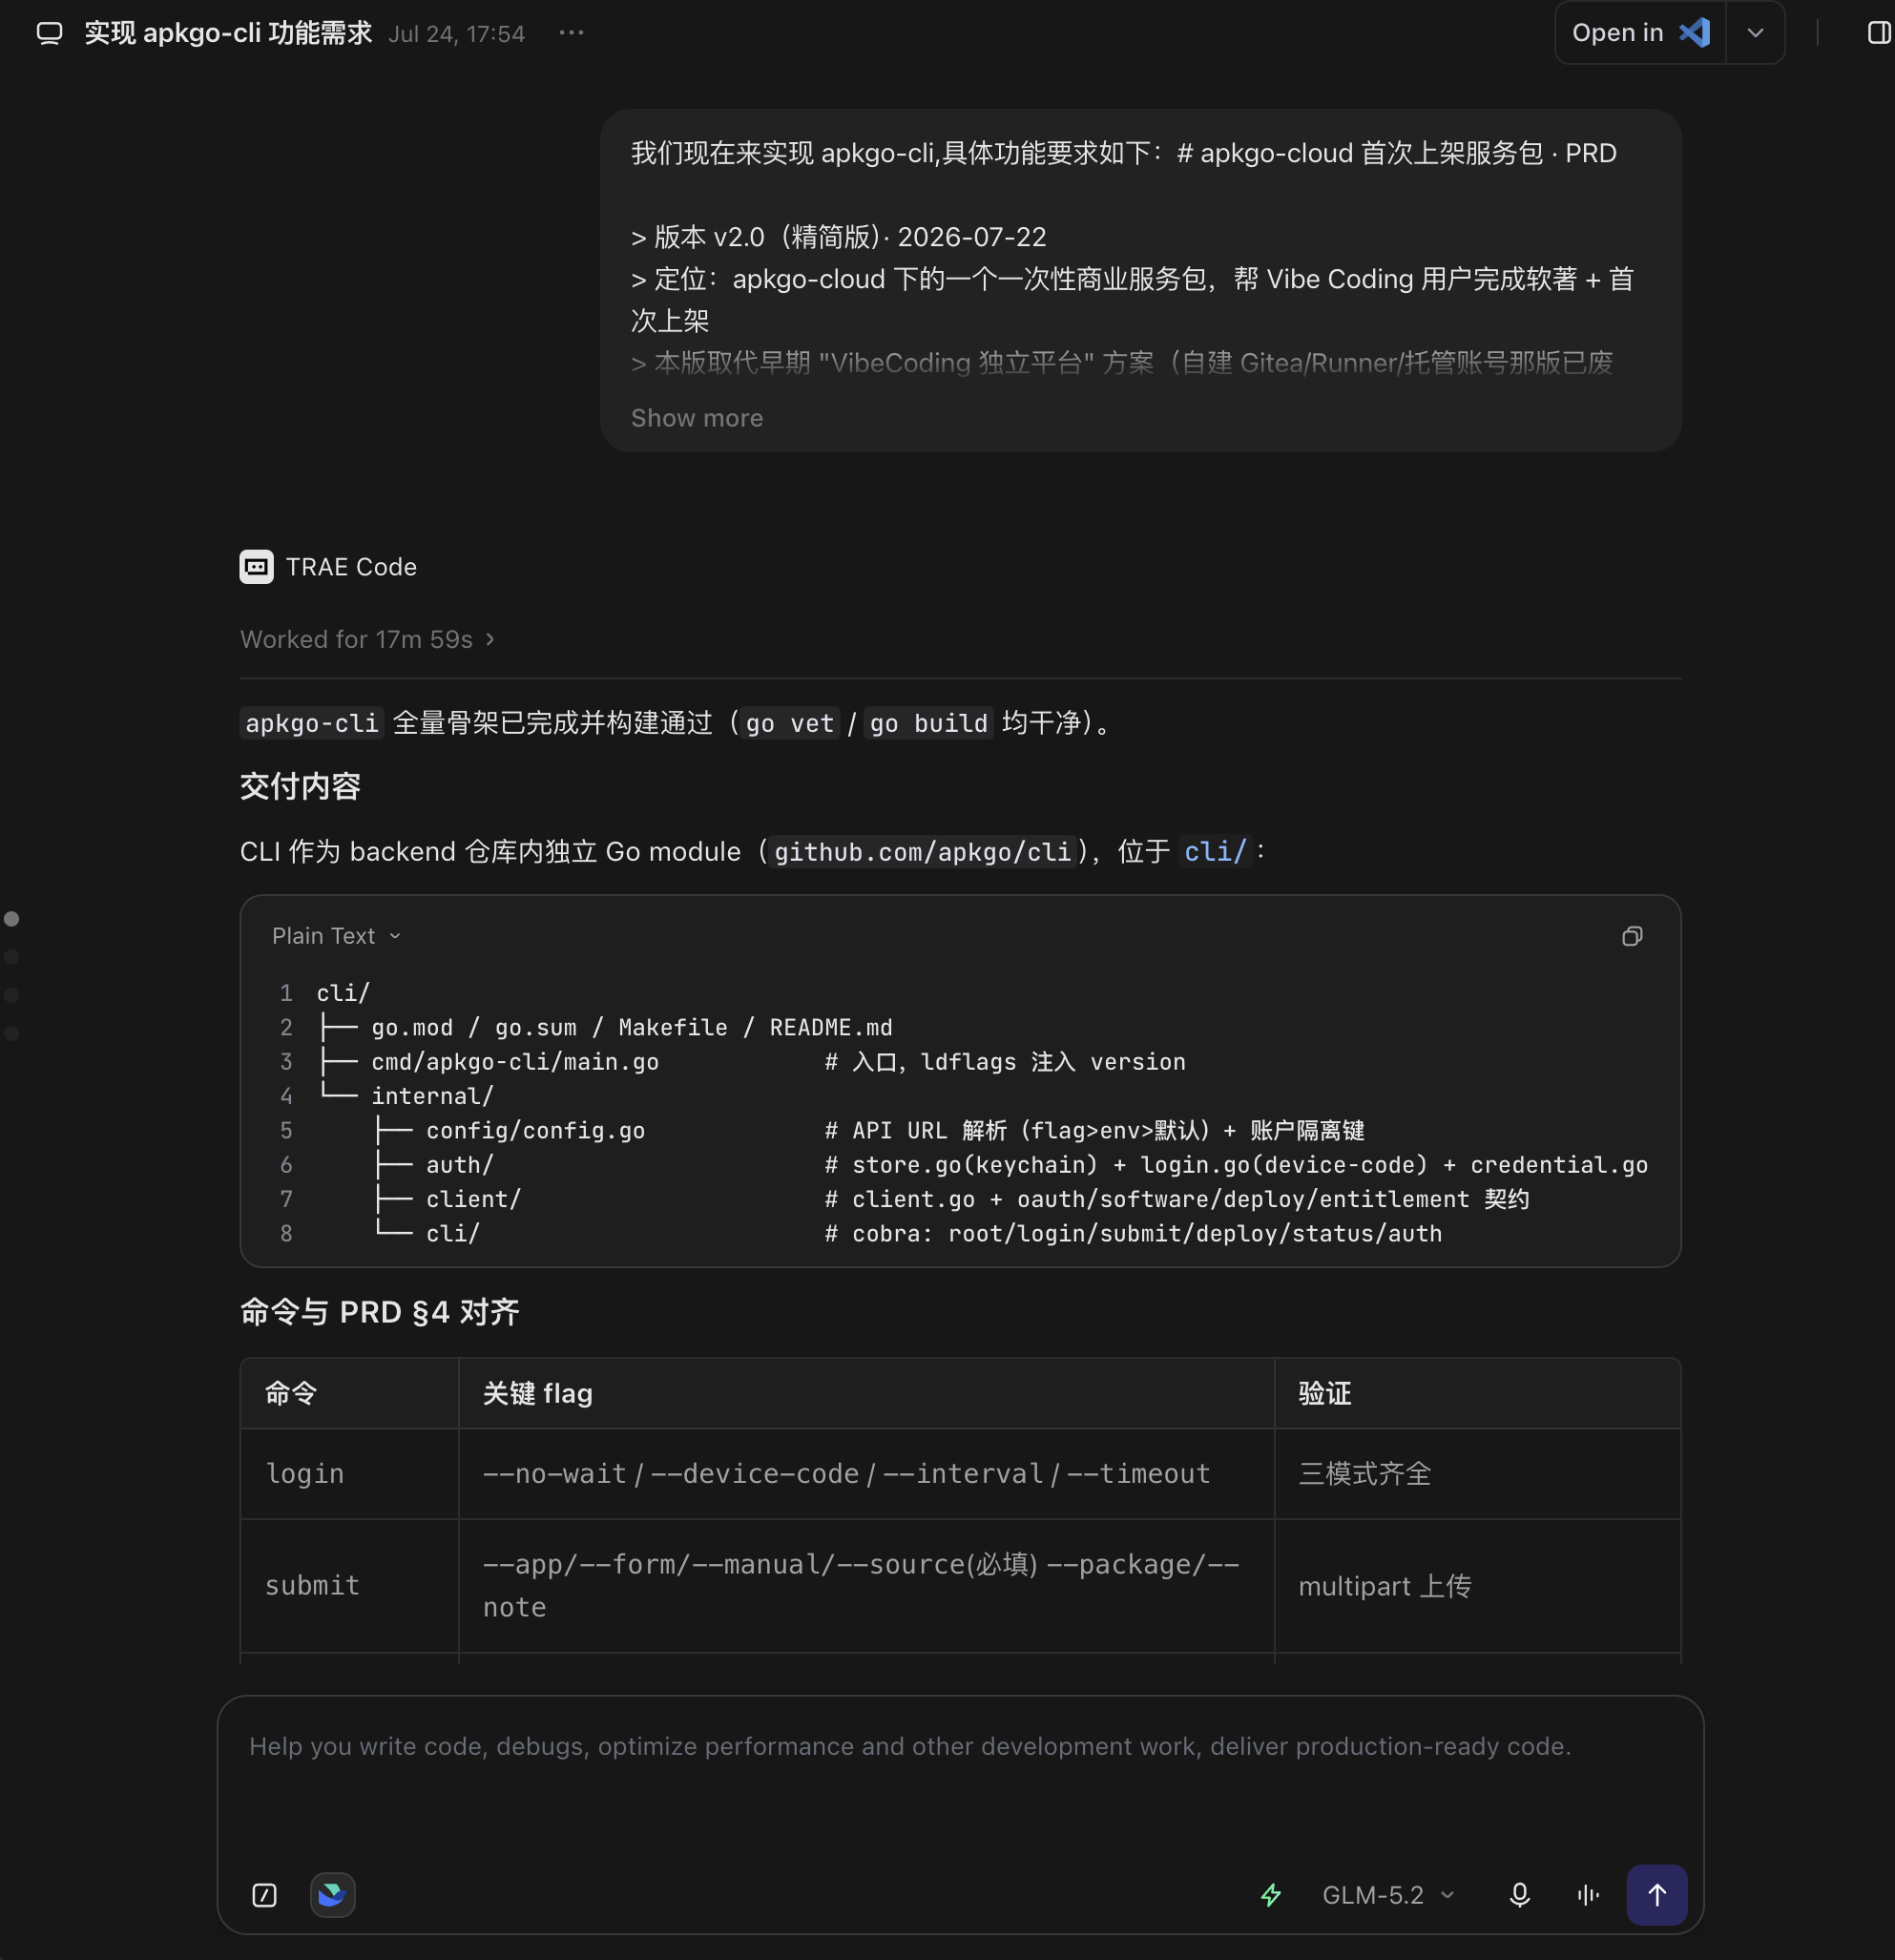
Task: Open the GLM-5.2 model selector
Action: click(1387, 1895)
